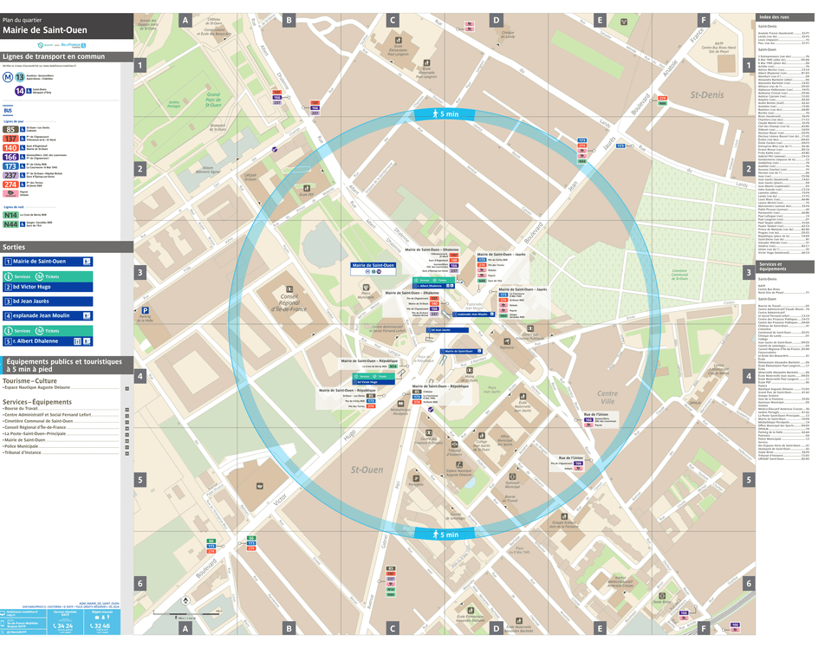Click the Police Municipale icon on the map
Screen dimensions: 818x648
366,288
